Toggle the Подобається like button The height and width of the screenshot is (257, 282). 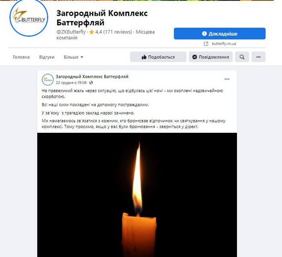pos(158,57)
